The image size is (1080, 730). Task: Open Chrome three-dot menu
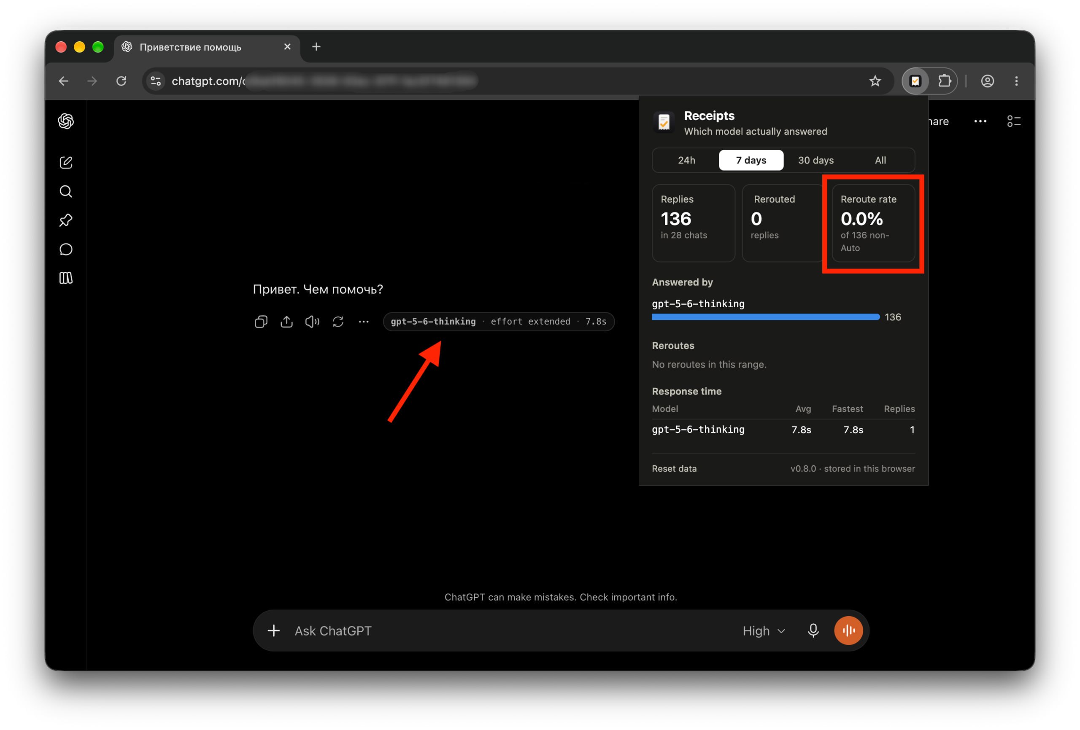click(1016, 81)
